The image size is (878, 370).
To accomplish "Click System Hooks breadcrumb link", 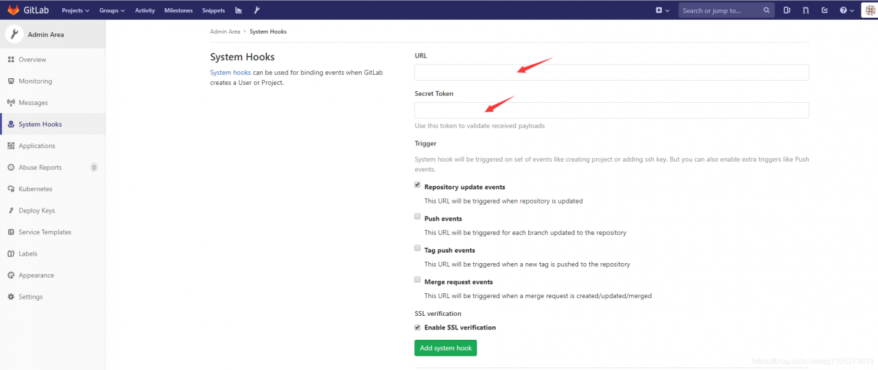I will [268, 32].
